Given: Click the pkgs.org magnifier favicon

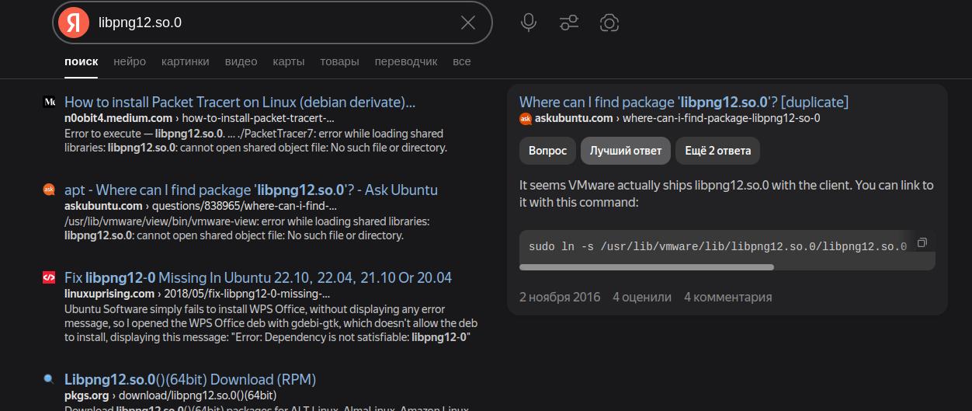Looking at the screenshot, I should coord(49,379).
